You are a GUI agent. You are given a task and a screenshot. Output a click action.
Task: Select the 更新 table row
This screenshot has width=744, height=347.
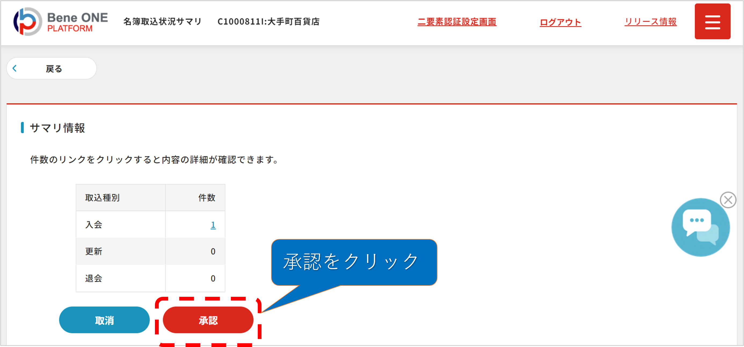(94, 251)
